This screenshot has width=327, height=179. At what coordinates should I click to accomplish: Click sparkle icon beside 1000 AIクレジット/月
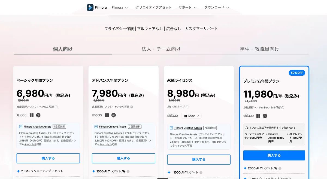tap(93, 171)
